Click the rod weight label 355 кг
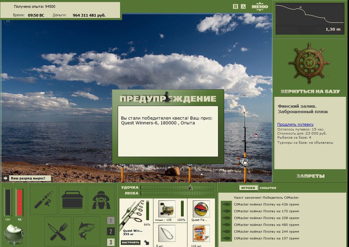 [129, 234]
